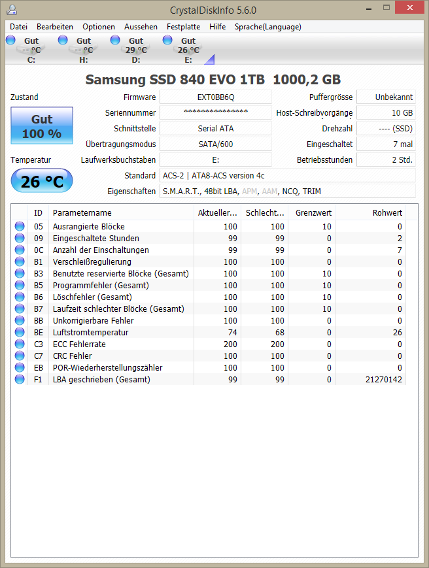
Task: Click the Löschfehler (Gesamt) parameter name
Action: (92, 297)
